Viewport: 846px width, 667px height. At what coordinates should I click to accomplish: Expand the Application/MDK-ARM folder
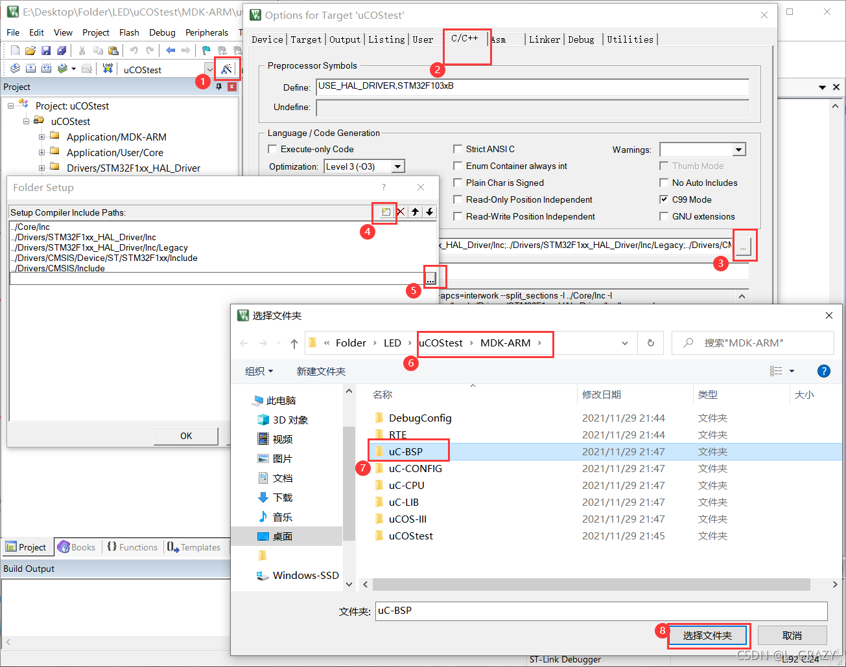[42, 137]
